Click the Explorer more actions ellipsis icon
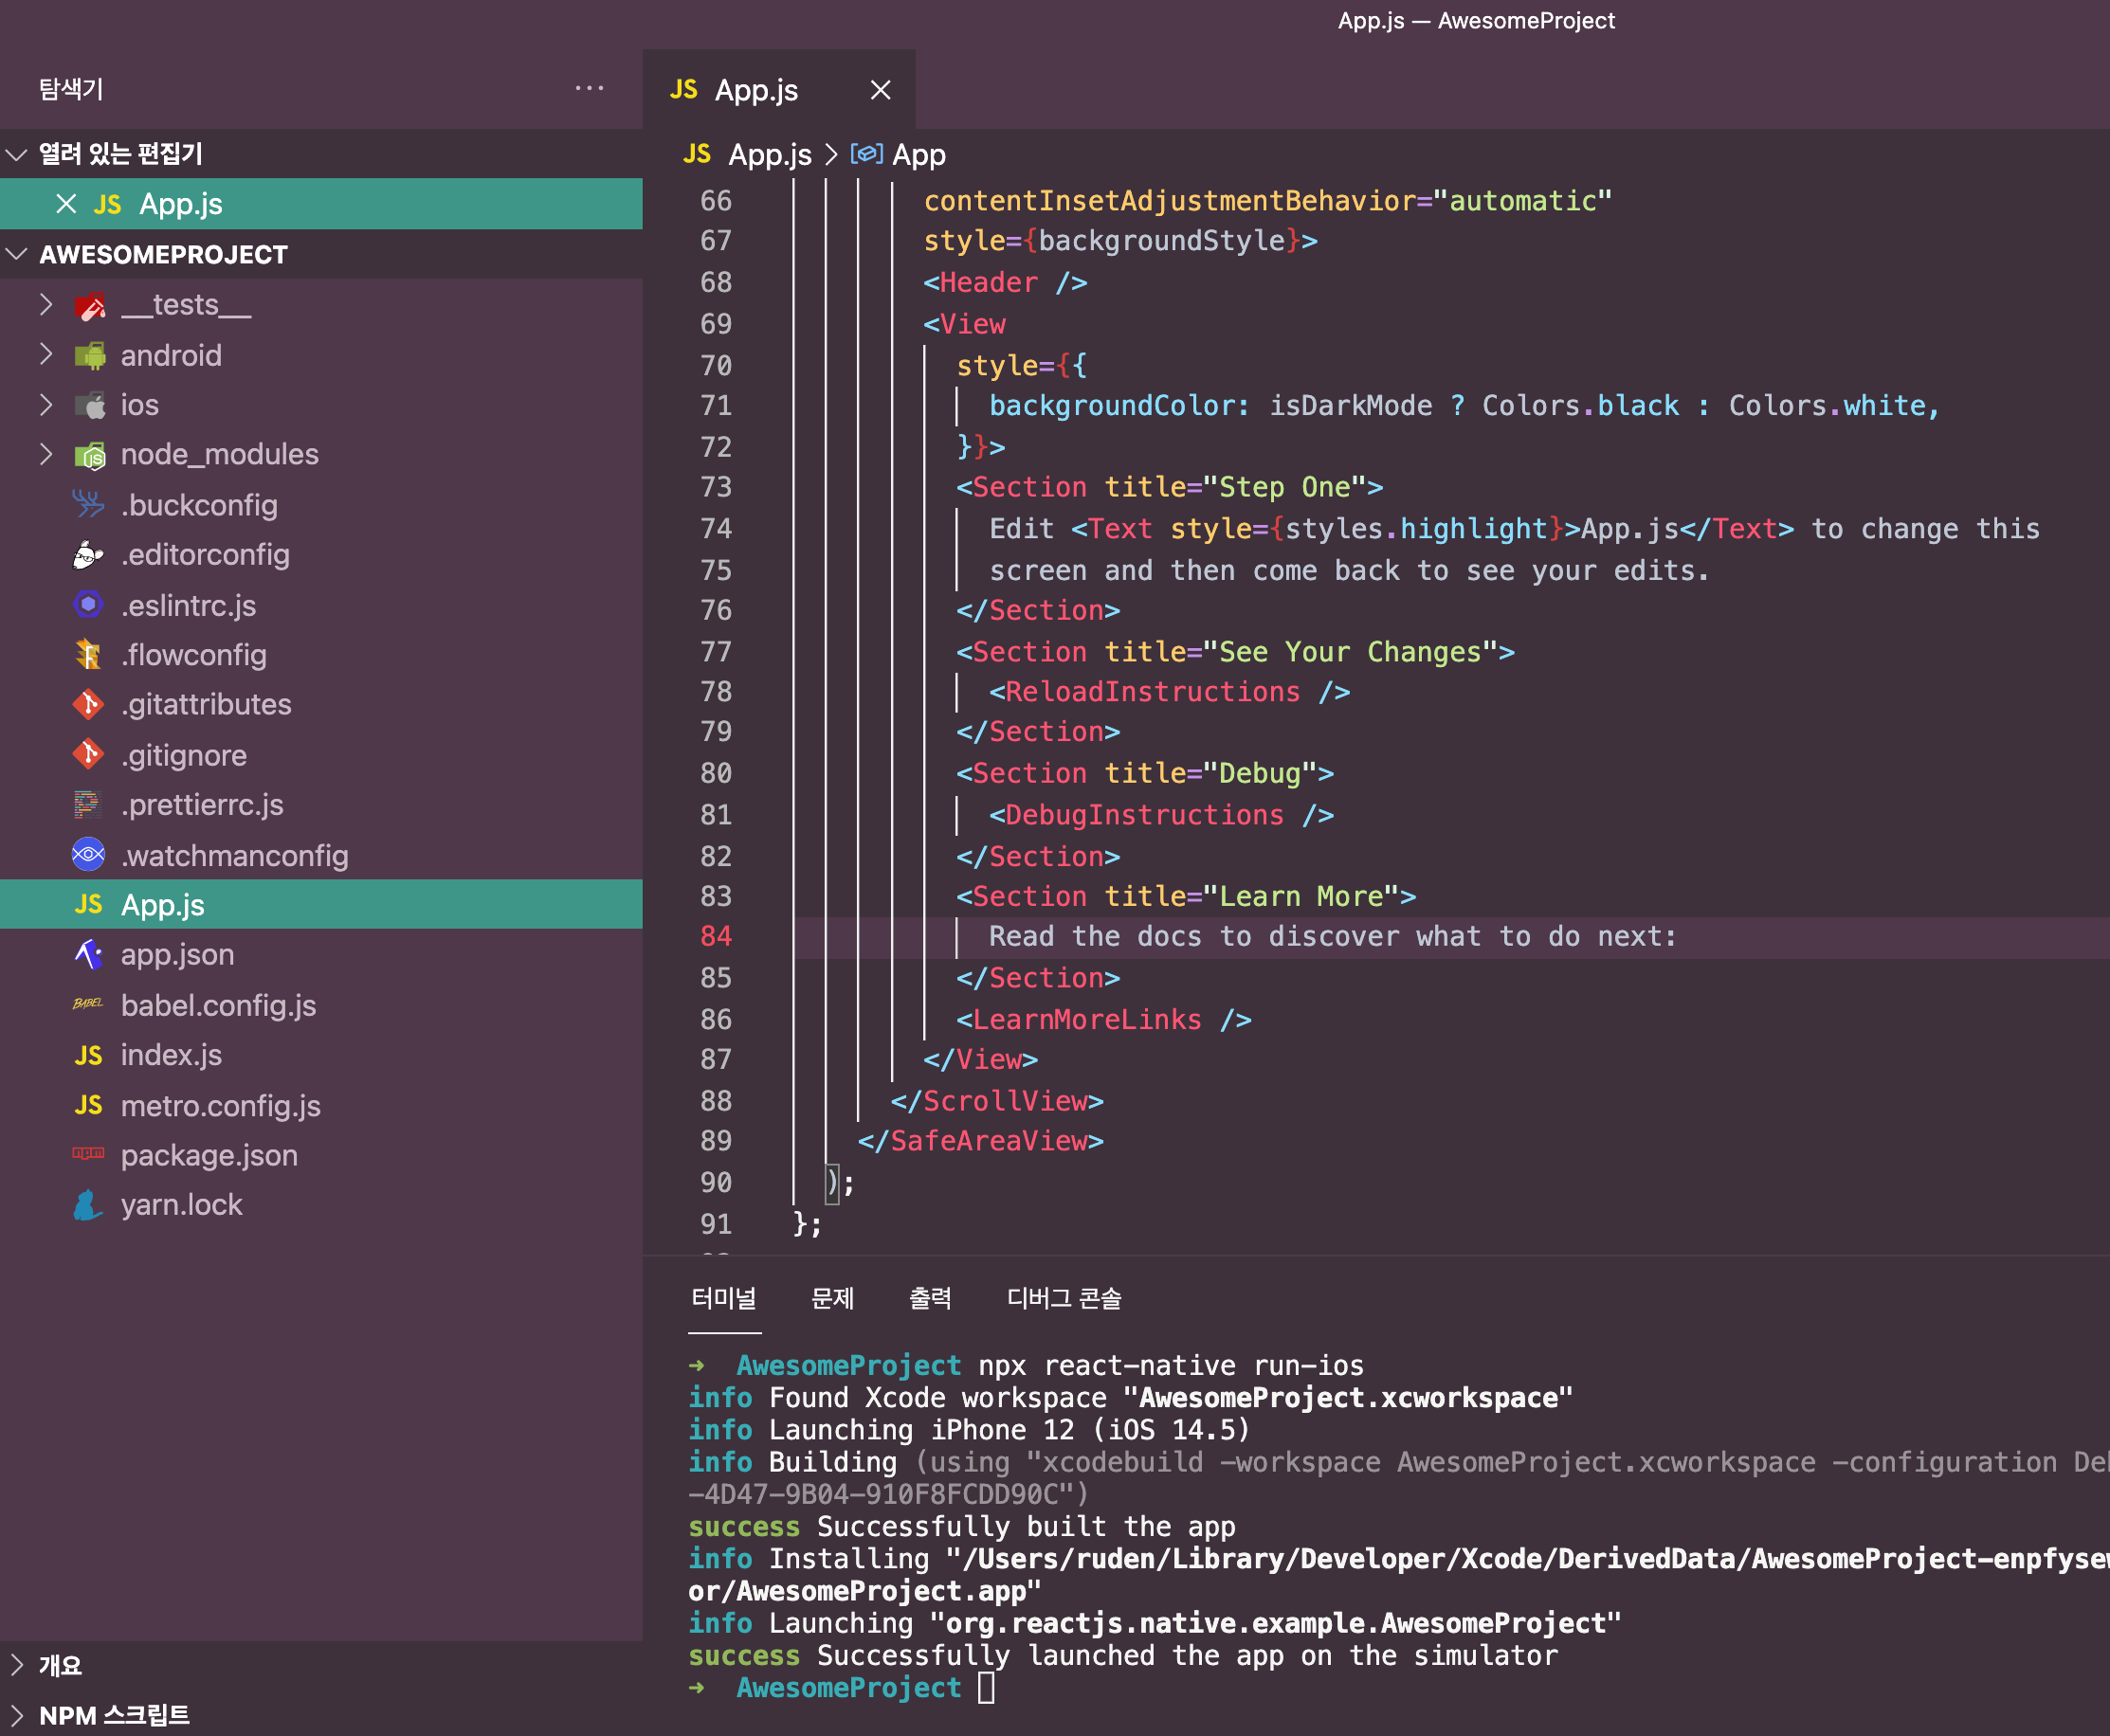The height and width of the screenshot is (1736, 2110). [x=590, y=88]
